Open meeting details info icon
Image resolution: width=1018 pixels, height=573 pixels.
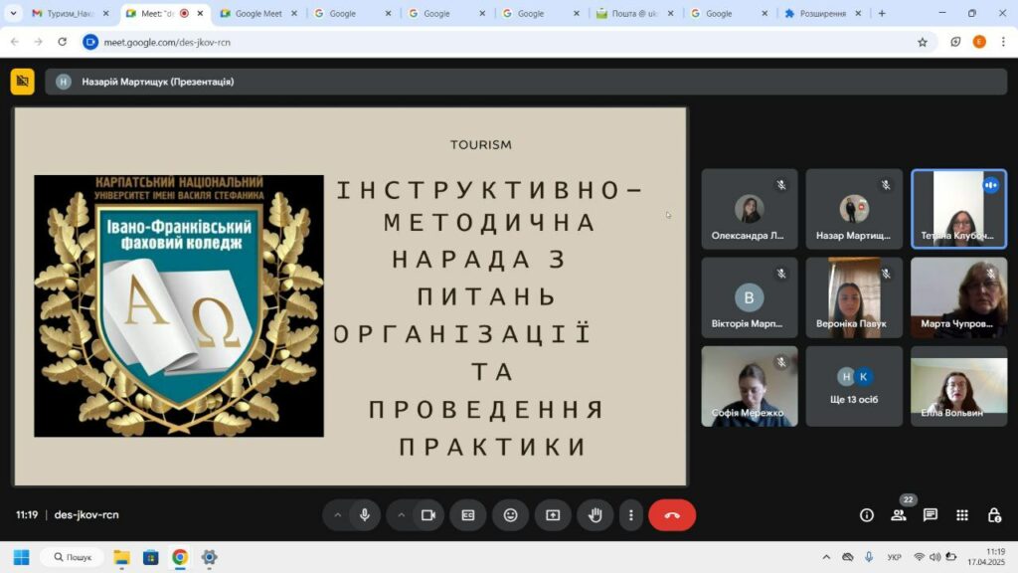tap(866, 515)
